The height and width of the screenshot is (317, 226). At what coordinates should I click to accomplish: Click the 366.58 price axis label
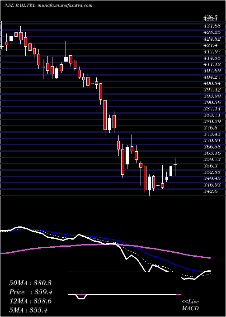point(213,147)
